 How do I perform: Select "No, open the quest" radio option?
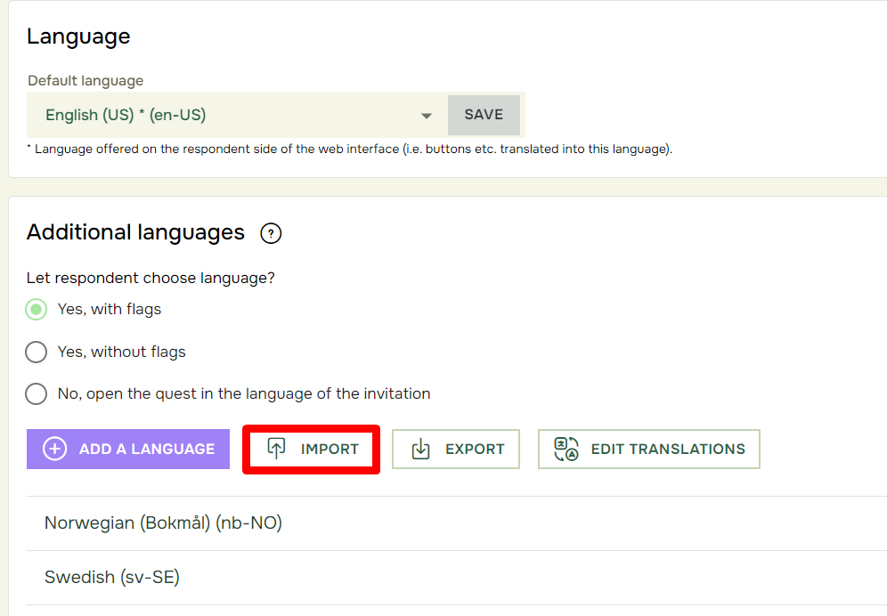point(37,393)
